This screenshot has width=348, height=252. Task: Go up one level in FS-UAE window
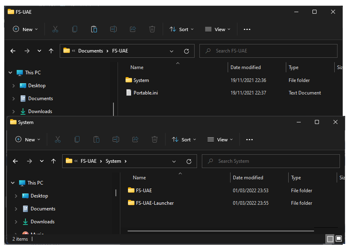[x=51, y=51]
